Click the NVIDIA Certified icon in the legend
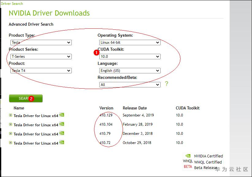 (188, 156)
